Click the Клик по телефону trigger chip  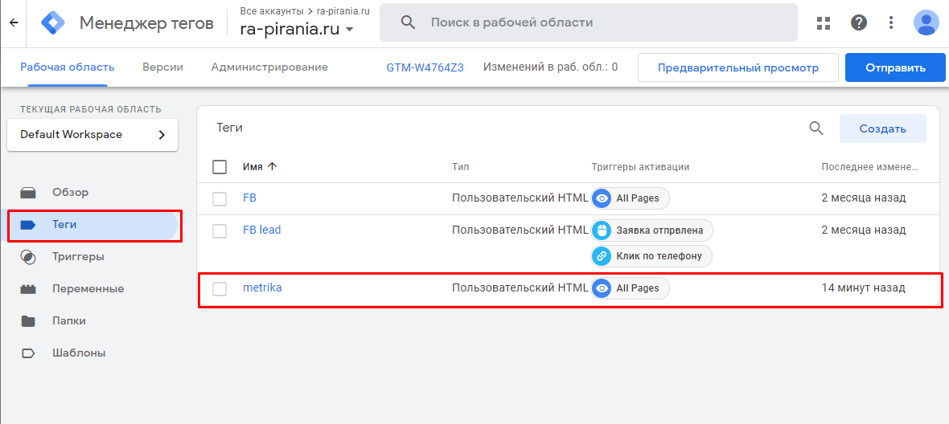pos(651,256)
